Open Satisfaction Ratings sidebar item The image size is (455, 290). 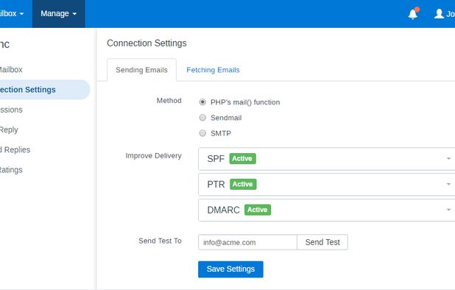coord(11,169)
